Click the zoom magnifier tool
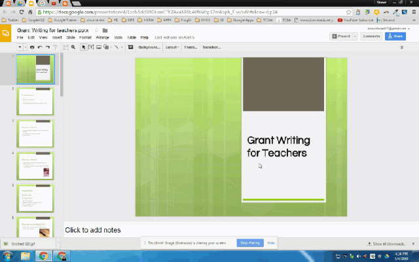Viewport: 419px width, 262px height. tap(72, 47)
